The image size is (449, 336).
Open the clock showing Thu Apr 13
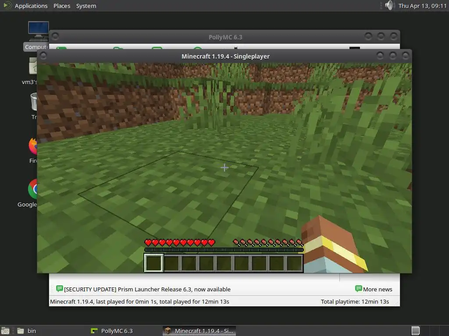click(422, 6)
